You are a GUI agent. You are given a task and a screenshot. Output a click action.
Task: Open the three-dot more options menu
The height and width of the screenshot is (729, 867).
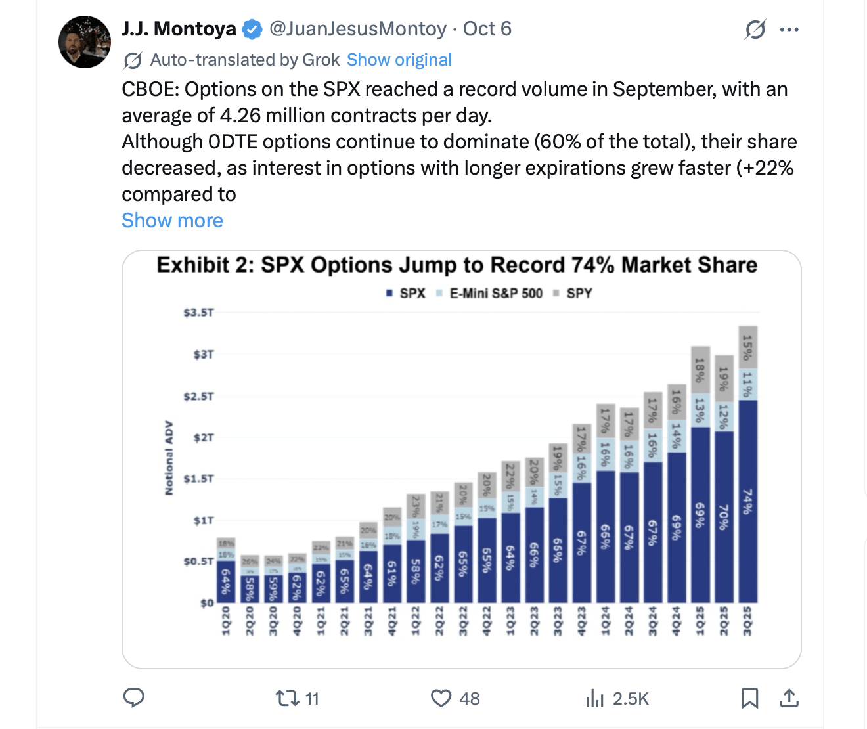(x=789, y=30)
